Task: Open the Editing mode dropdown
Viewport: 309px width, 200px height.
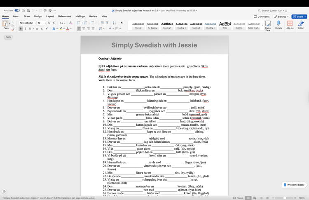Action: click(x=281, y=16)
